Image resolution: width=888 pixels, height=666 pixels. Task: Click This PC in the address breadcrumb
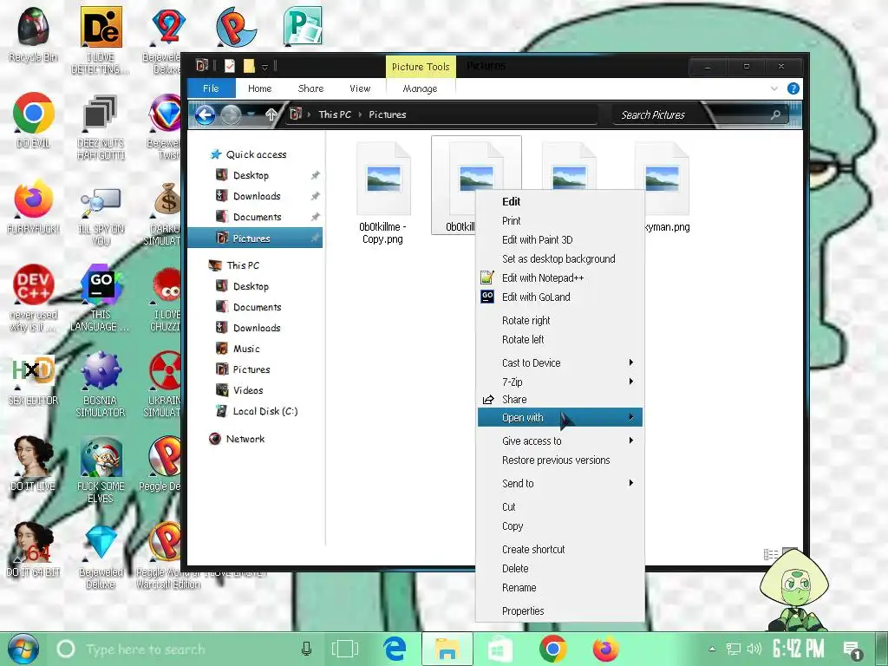[x=335, y=114]
